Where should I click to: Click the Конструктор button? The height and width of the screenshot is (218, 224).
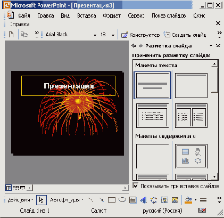point(140,35)
